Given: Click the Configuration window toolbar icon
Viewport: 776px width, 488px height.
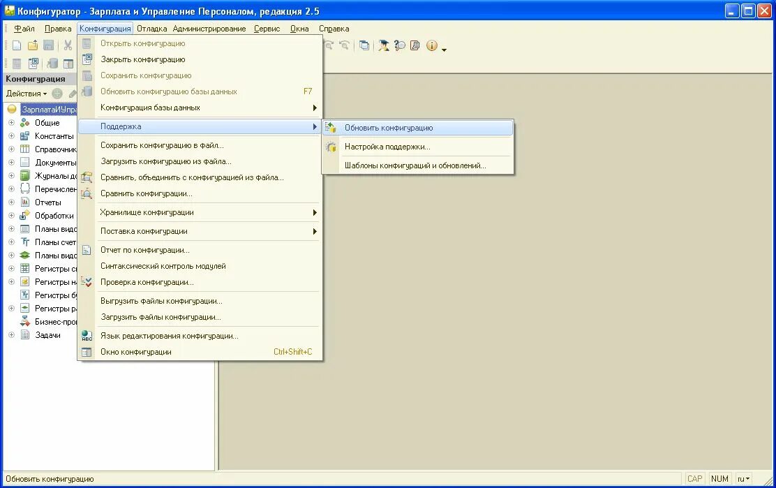Looking at the screenshot, I should point(68,64).
